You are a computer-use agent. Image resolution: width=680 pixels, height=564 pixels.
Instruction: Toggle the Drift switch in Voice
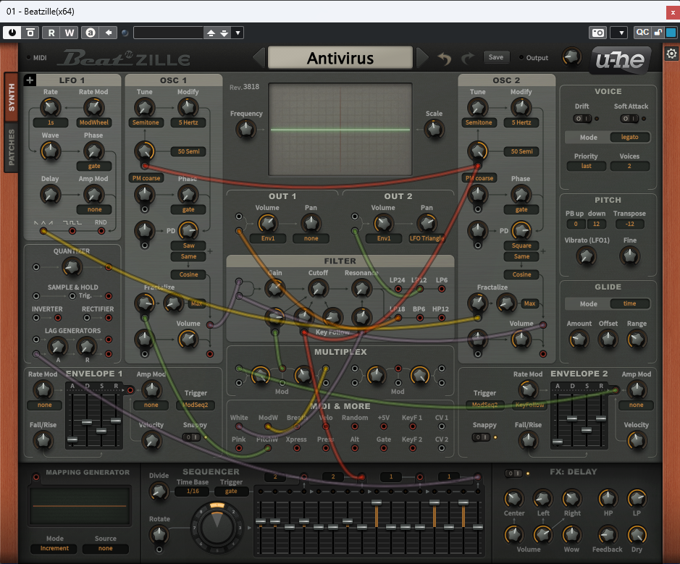pos(582,118)
